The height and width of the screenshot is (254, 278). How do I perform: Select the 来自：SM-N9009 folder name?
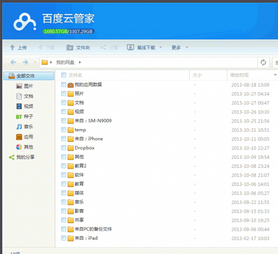pyautogui.click(x=93, y=121)
